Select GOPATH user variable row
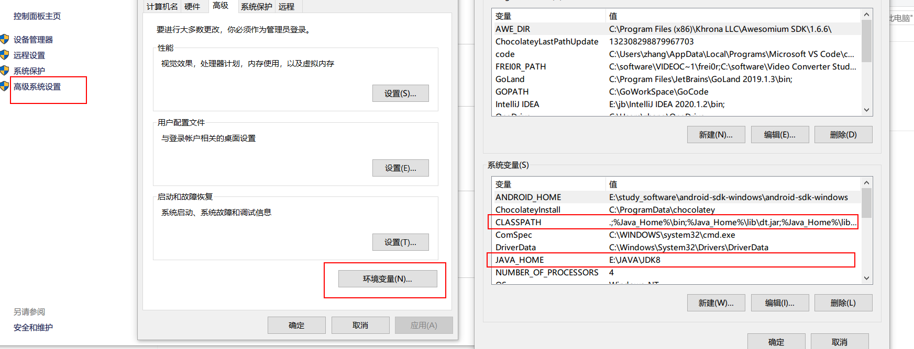 click(x=676, y=92)
